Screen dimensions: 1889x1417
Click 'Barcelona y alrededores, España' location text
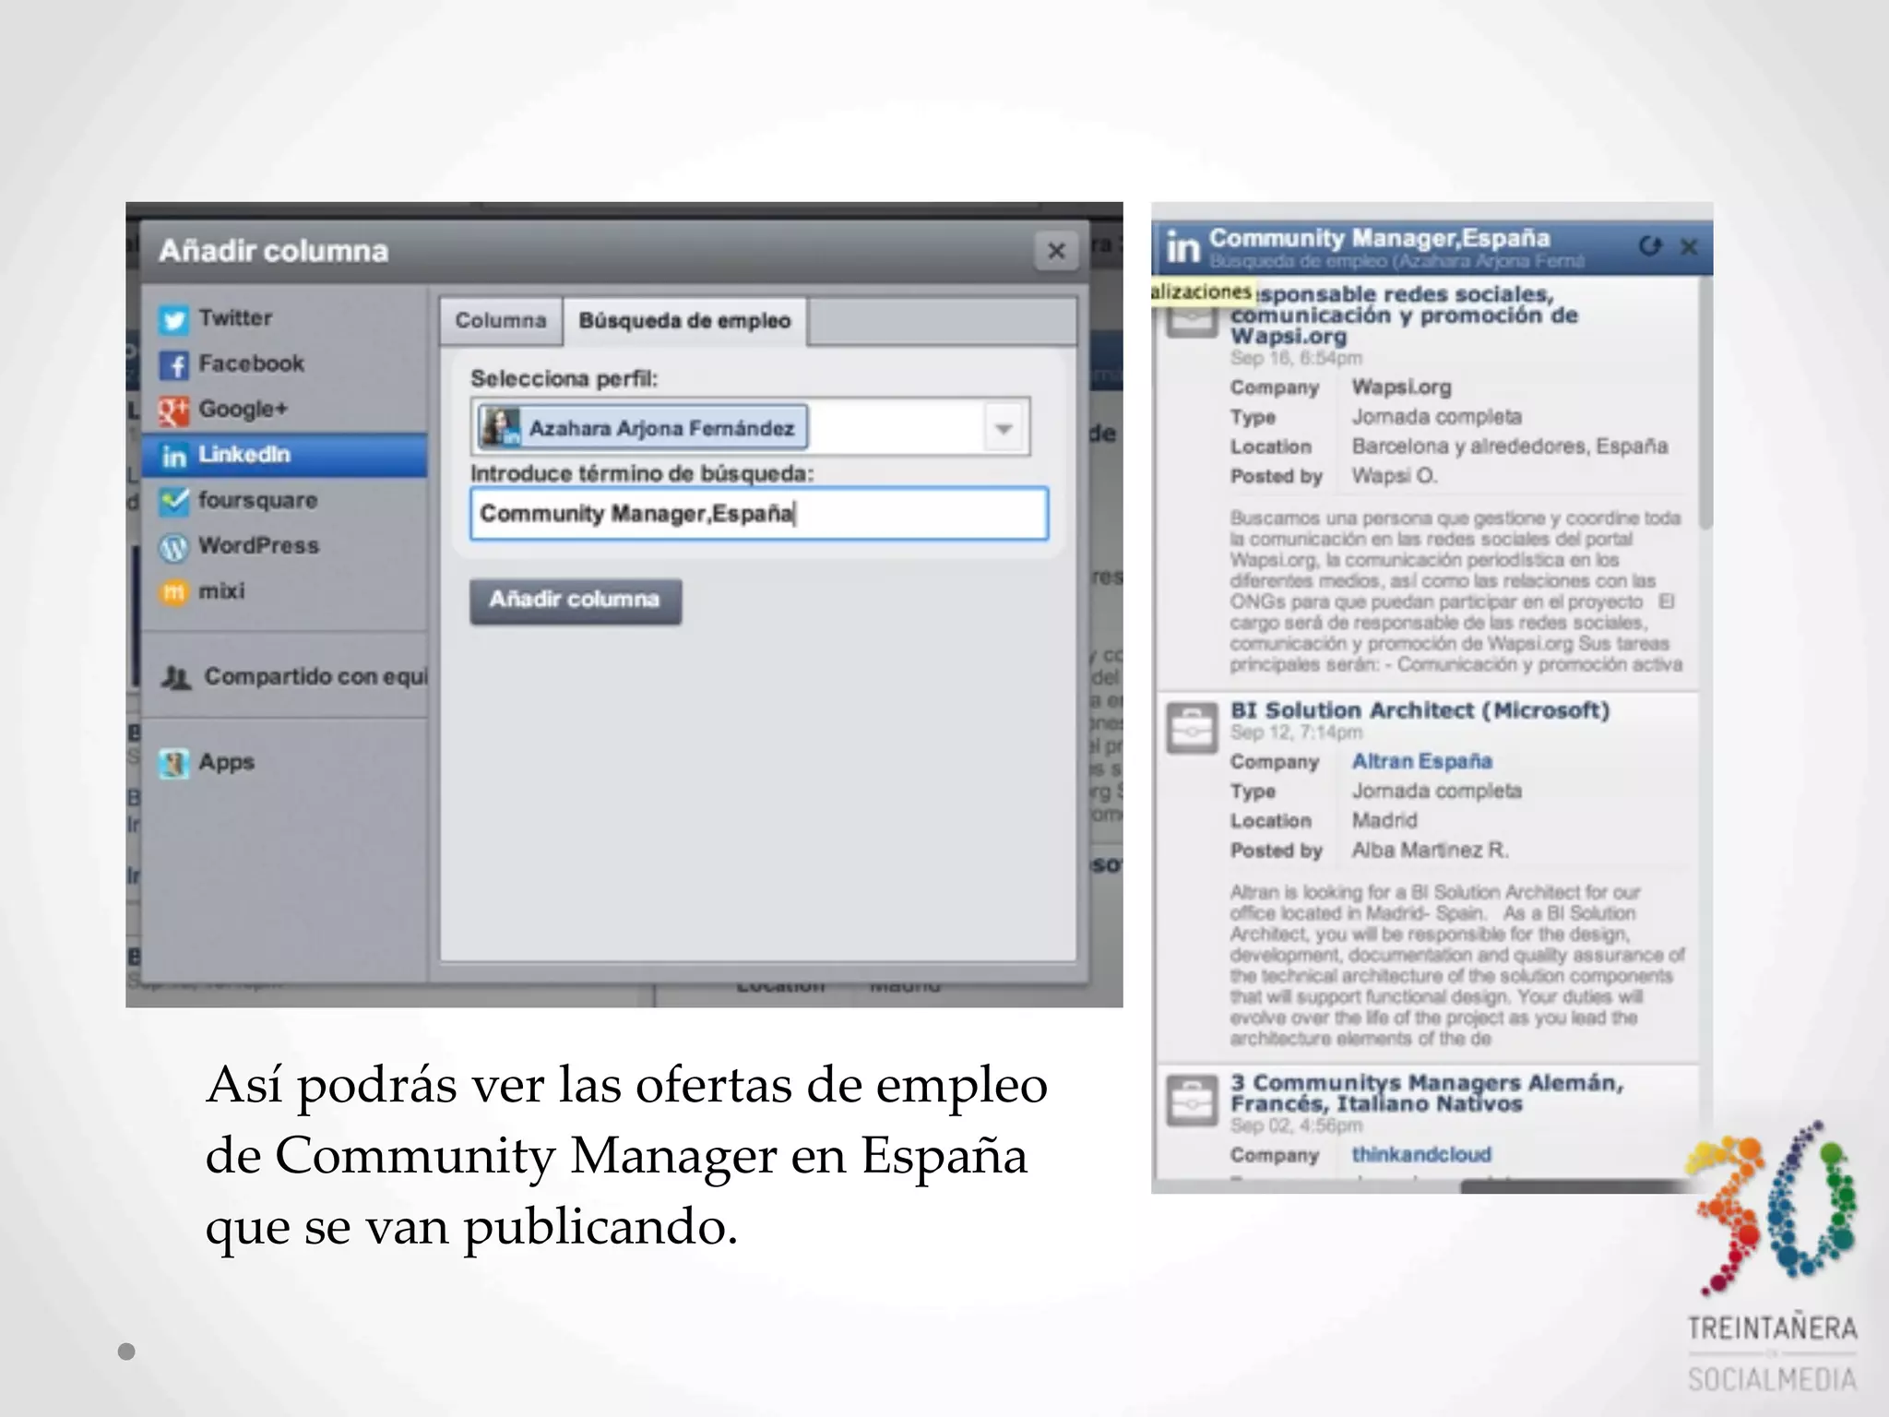coord(1509,447)
